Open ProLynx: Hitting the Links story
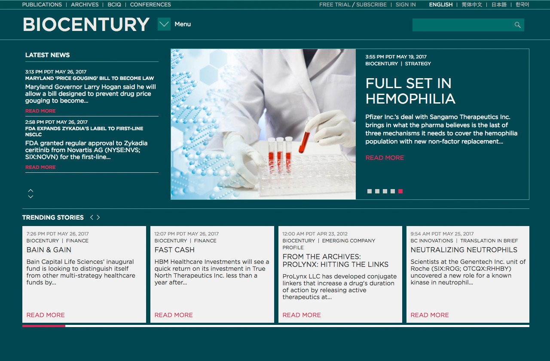This screenshot has width=550, height=361. [x=336, y=260]
